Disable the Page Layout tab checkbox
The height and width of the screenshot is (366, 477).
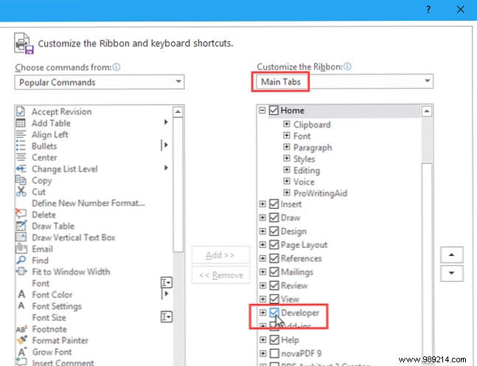274,245
